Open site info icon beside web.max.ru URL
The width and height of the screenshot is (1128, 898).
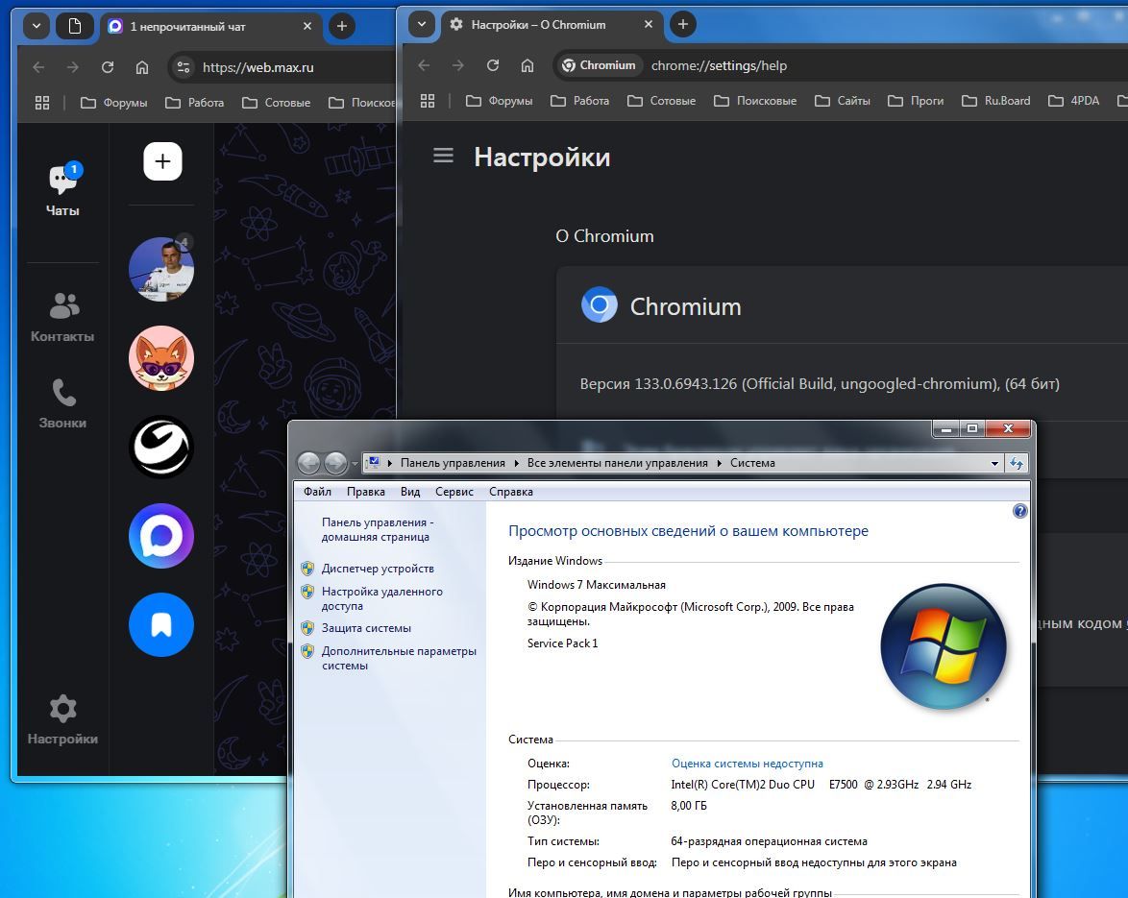[x=184, y=67]
